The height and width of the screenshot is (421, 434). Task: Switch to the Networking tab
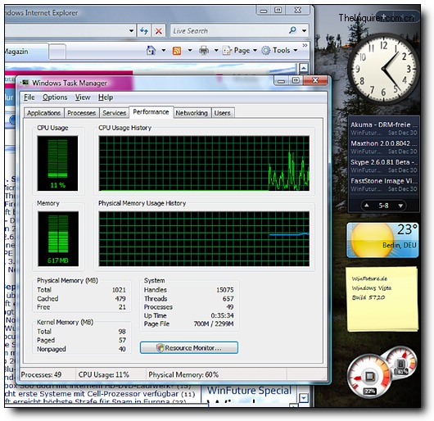(192, 113)
